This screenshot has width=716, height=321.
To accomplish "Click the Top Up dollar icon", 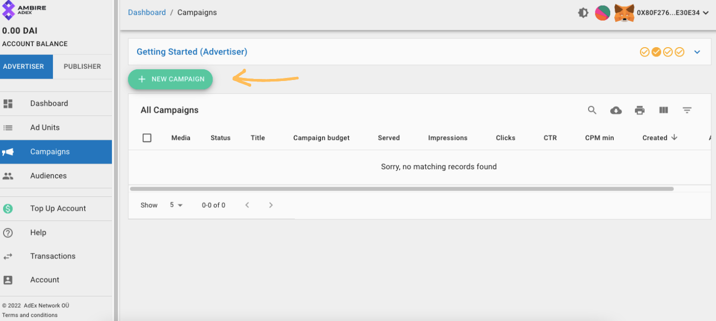I will [8, 209].
